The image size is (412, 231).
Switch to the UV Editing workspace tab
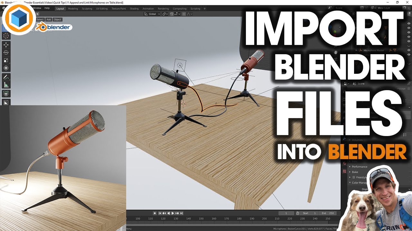(102, 9)
